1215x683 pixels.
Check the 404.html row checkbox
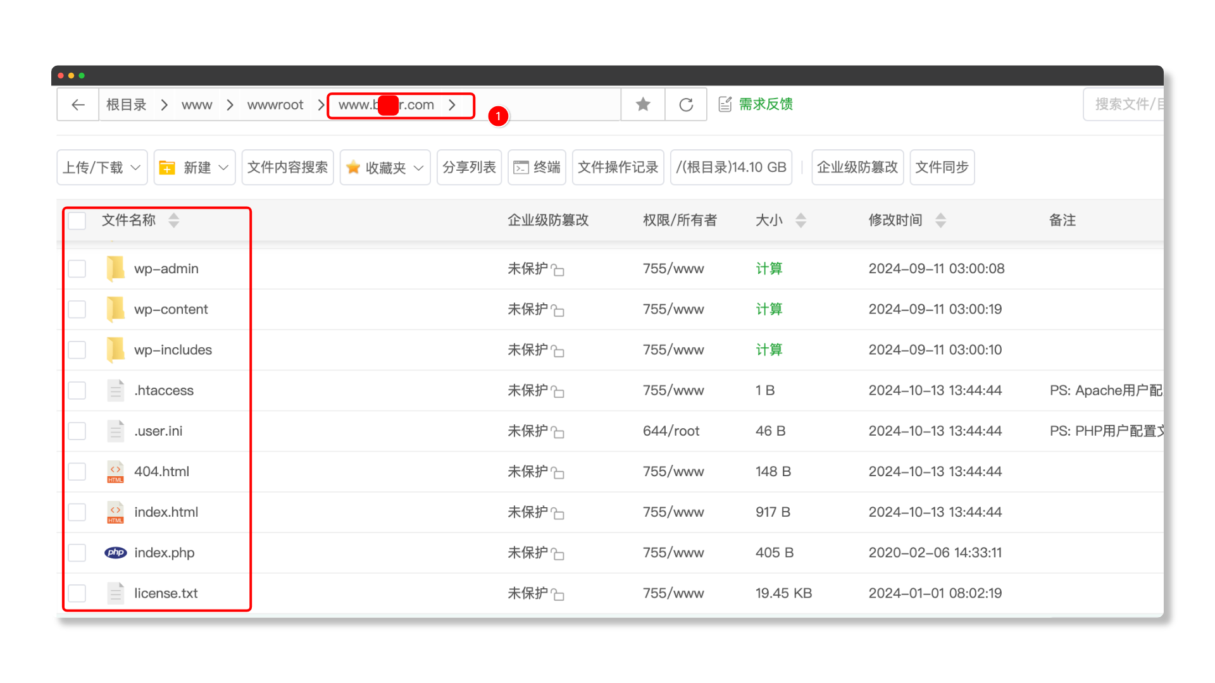pyautogui.click(x=77, y=472)
